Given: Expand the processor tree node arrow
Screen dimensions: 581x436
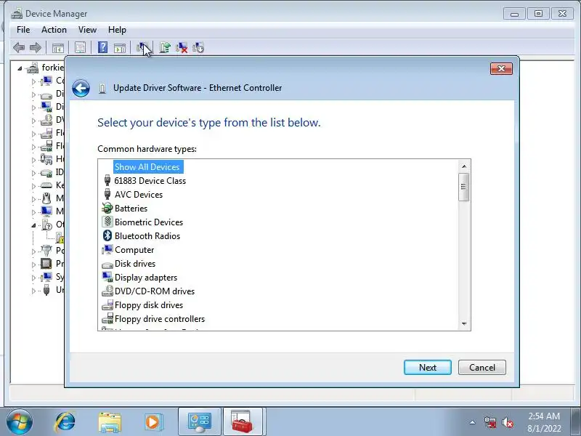Looking at the screenshot, I should pyautogui.click(x=33, y=265).
